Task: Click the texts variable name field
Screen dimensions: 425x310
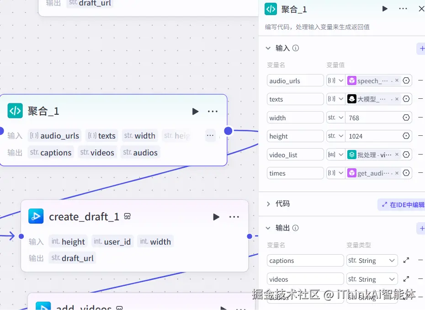Action: [x=295, y=99]
